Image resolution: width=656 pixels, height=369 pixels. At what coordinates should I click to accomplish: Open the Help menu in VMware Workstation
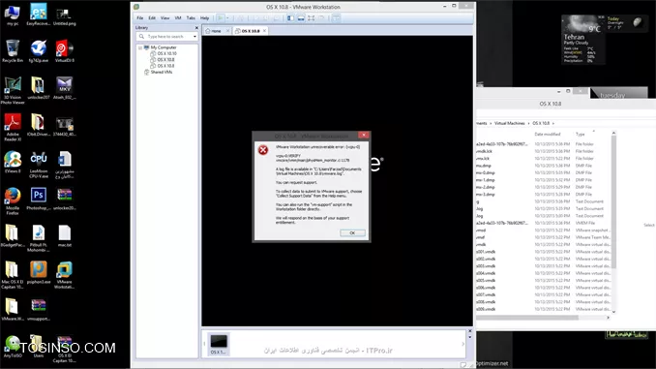pos(204,18)
